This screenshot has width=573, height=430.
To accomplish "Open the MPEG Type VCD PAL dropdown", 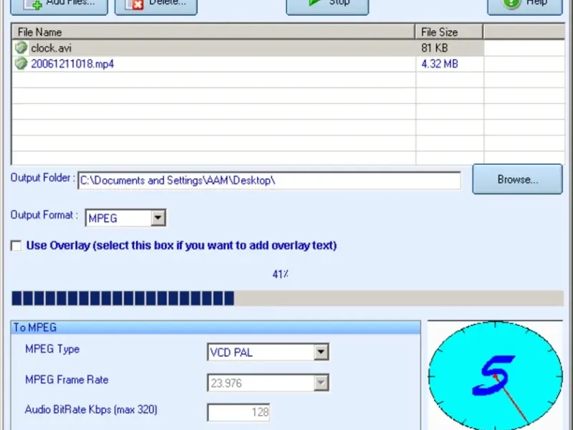I will 321,352.
